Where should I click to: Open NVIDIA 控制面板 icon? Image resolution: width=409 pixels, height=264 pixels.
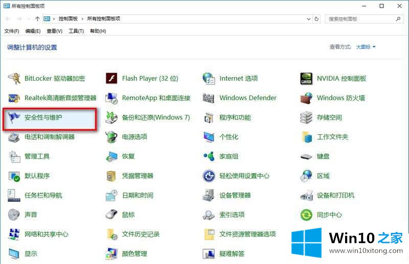point(306,79)
